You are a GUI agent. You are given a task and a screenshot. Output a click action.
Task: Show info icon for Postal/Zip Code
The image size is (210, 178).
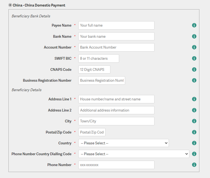click(194, 132)
